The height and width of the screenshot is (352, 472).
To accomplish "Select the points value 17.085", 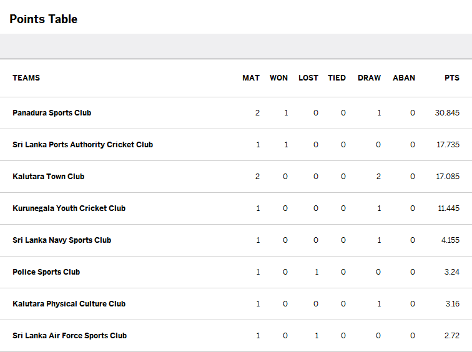I will pyautogui.click(x=448, y=177).
